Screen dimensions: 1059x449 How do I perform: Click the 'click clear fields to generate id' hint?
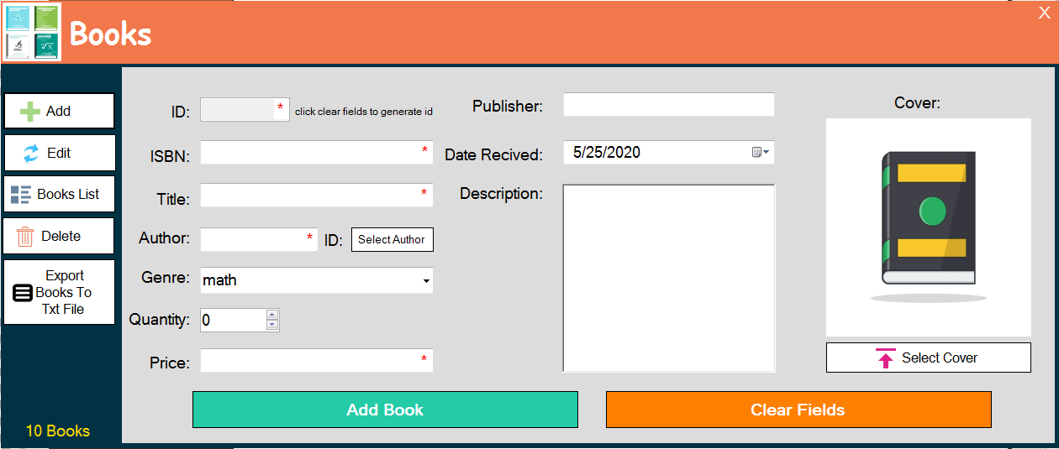(x=364, y=112)
